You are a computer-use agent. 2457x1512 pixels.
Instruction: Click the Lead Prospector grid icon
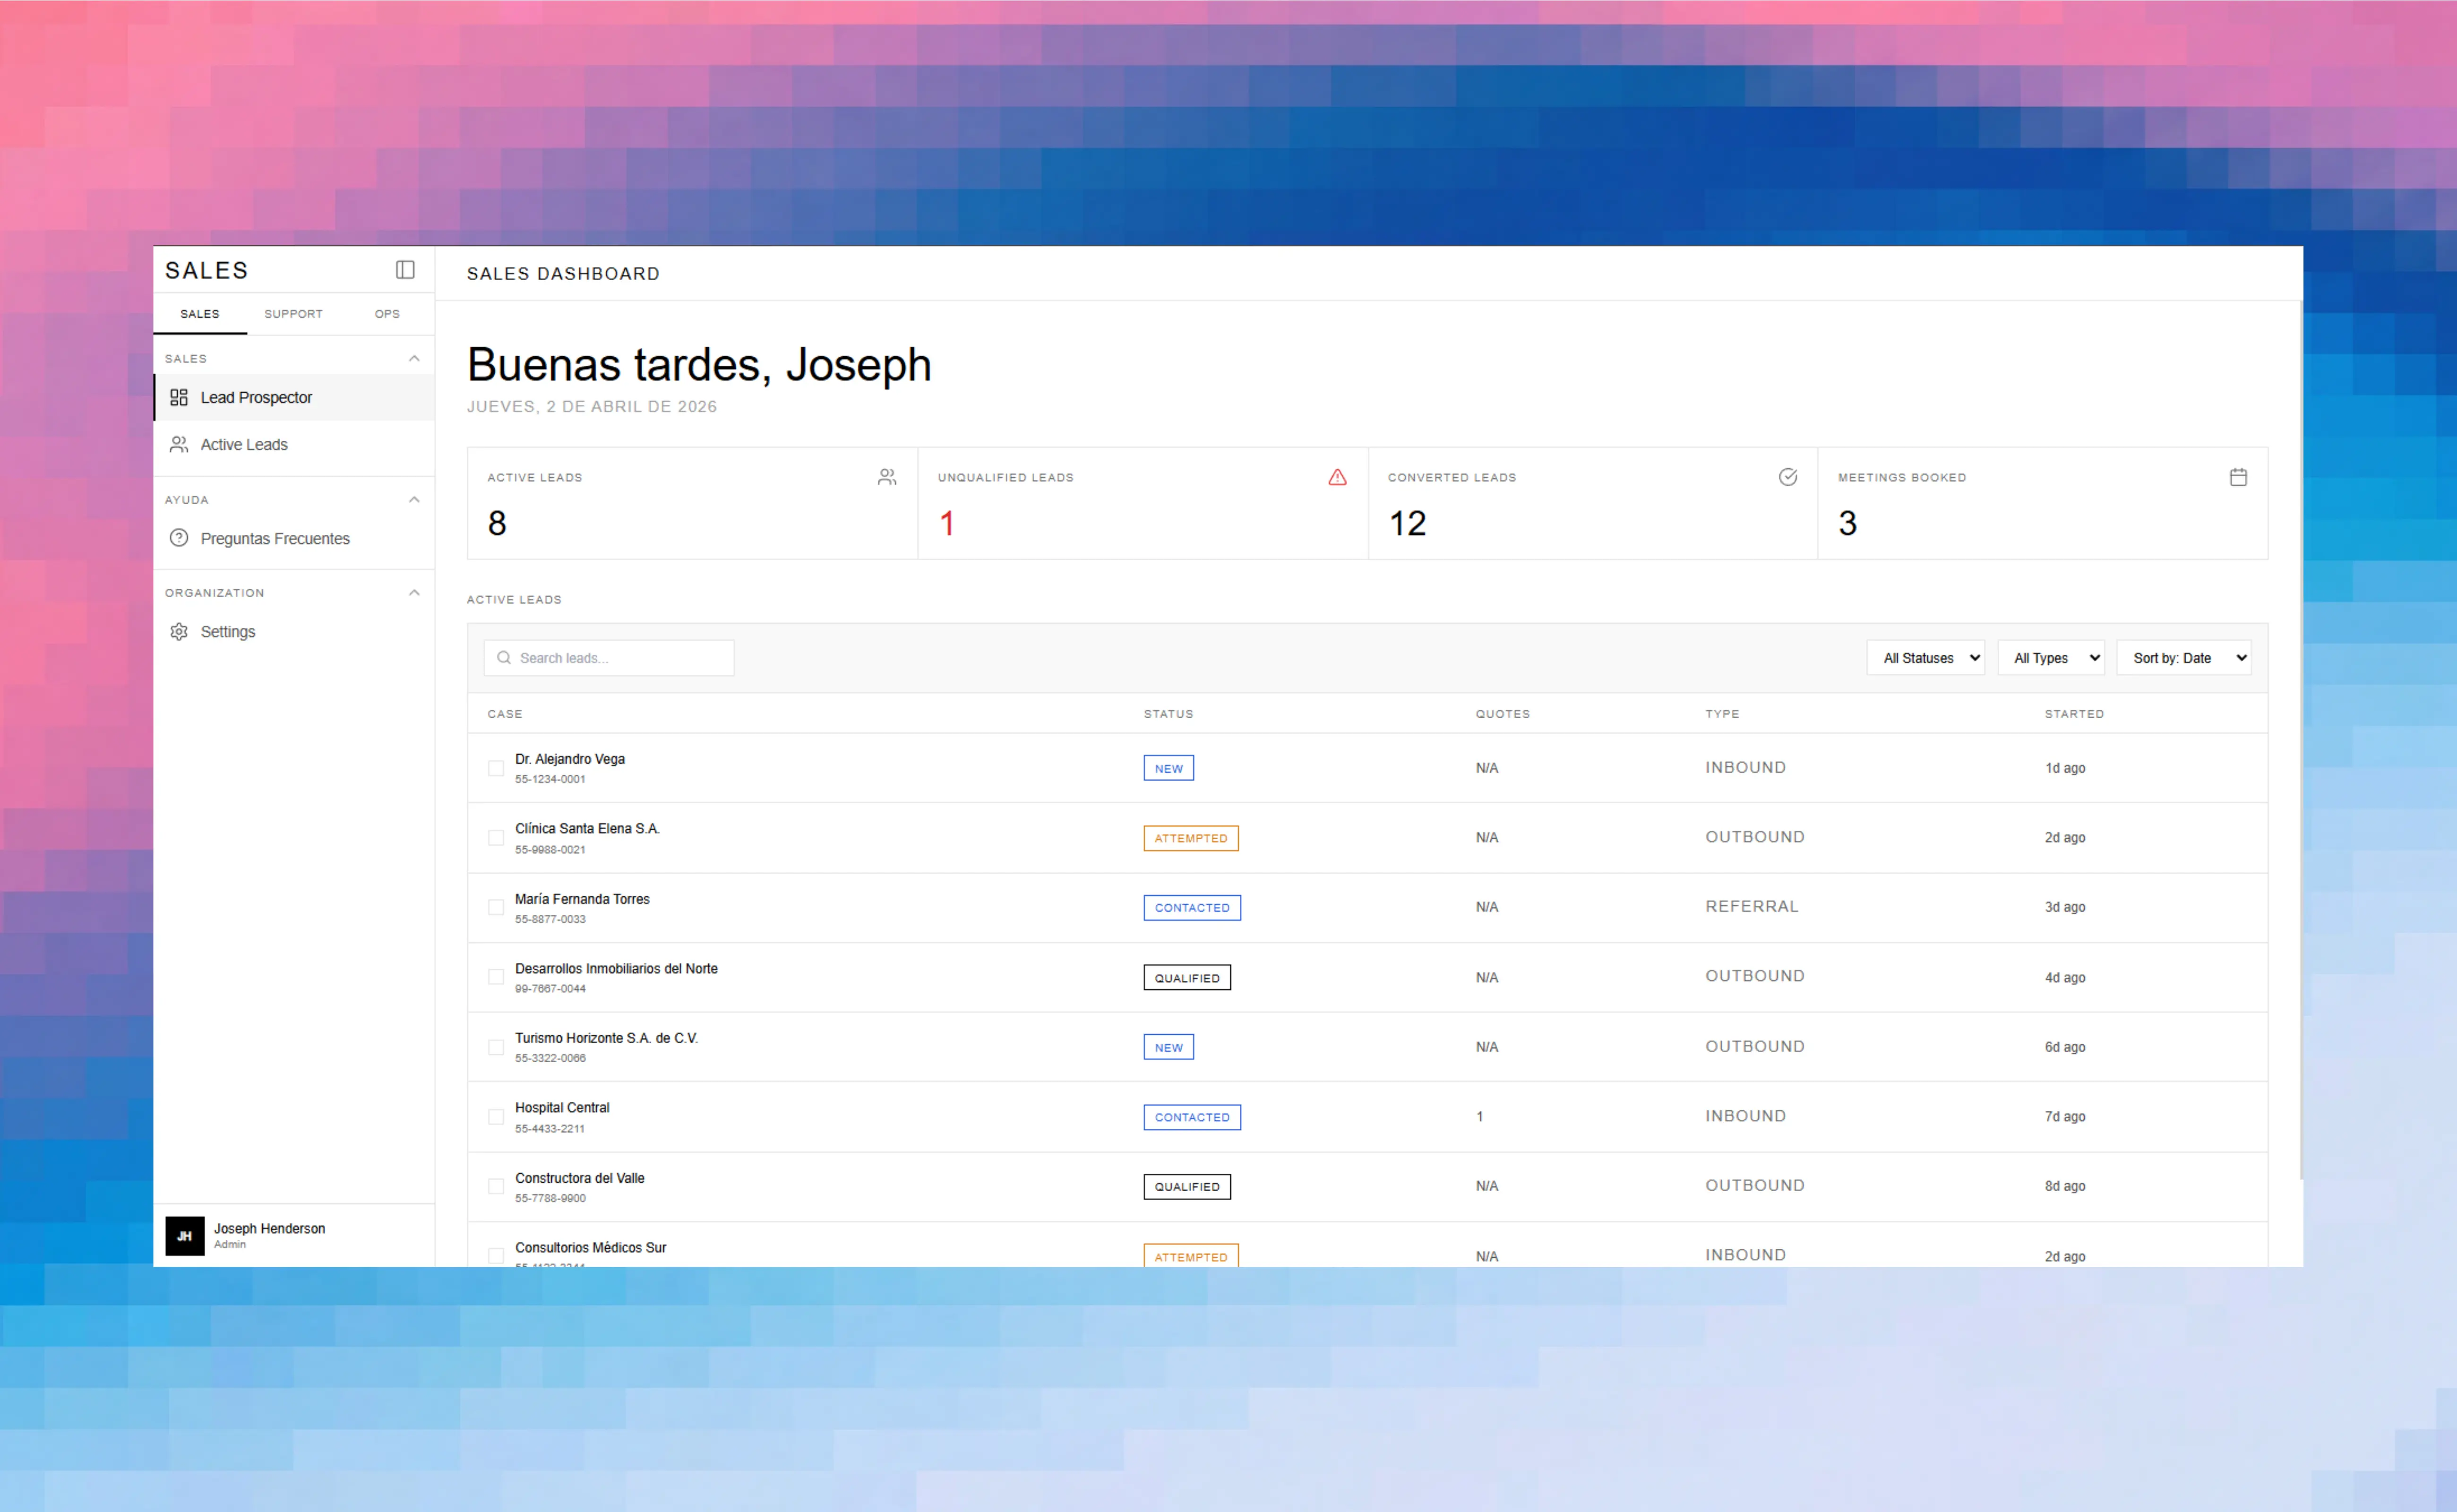[179, 398]
